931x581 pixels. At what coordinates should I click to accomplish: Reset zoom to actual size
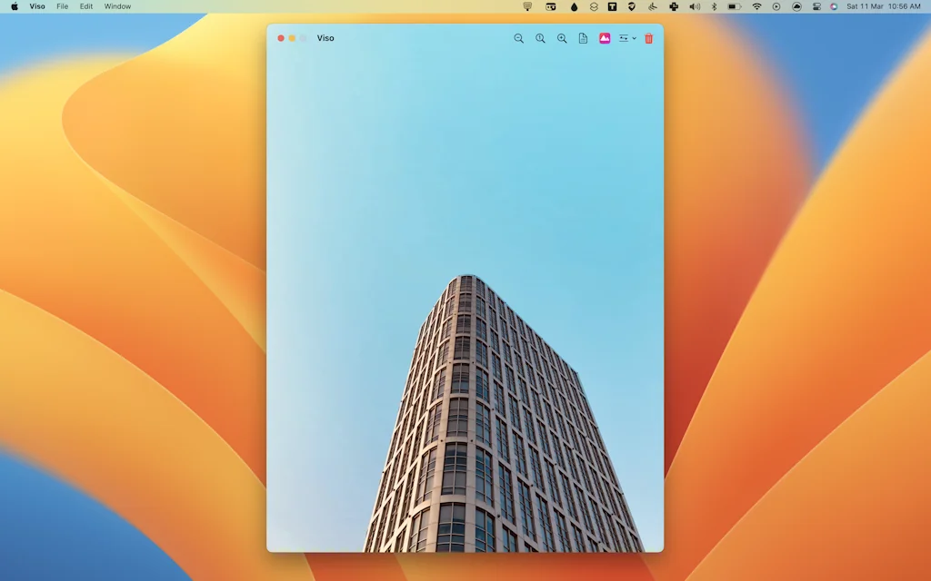540,38
